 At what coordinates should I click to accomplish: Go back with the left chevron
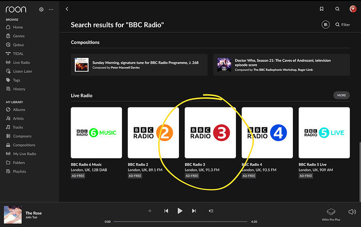tap(67, 9)
